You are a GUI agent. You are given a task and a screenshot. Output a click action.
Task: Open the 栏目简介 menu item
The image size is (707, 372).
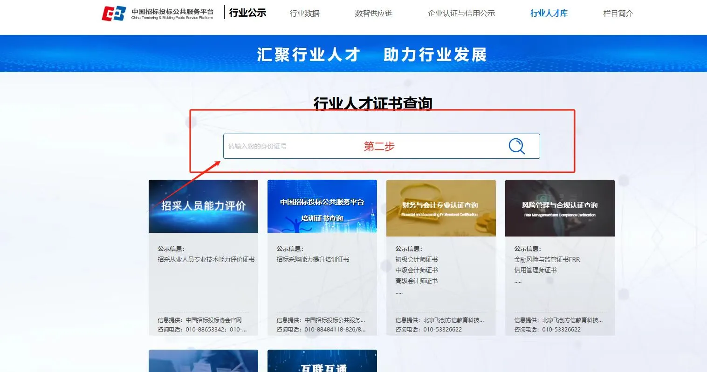(617, 14)
